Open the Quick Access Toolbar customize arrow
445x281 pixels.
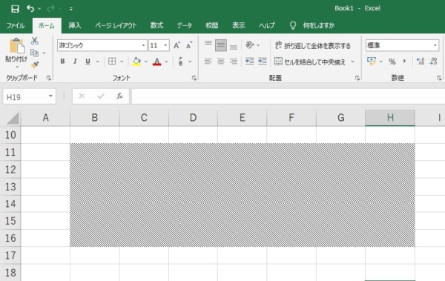point(71,9)
